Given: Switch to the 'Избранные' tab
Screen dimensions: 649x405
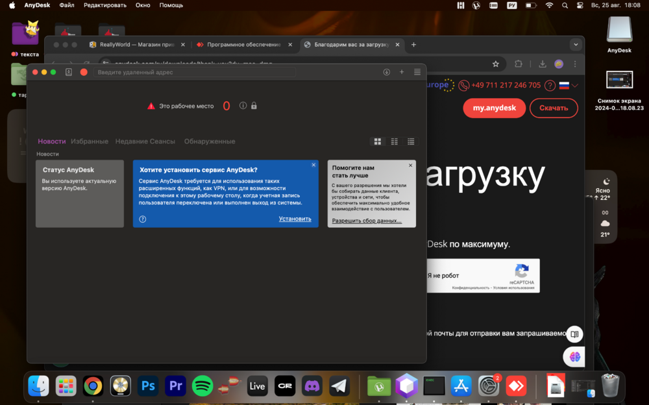Looking at the screenshot, I should [90, 141].
